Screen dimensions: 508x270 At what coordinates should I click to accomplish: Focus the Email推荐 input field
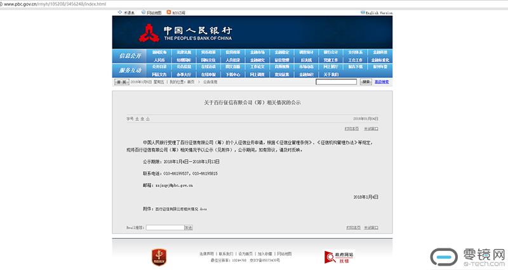[165, 228]
